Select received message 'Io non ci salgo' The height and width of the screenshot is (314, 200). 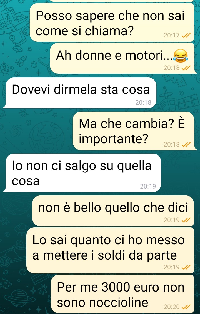click(x=82, y=173)
